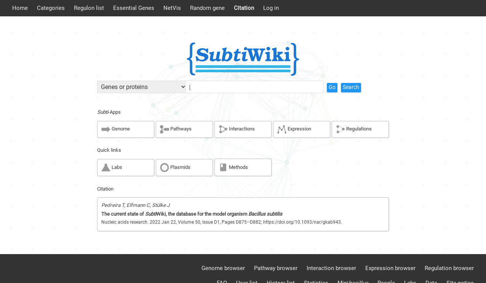Image resolution: width=486 pixels, height=283 pixels.
Task: Click Log in at the top
Action: pos(271,8)
